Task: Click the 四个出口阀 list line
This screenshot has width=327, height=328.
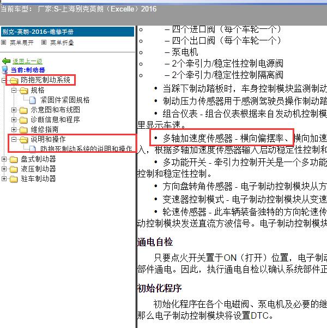Action: click(223, 40)
